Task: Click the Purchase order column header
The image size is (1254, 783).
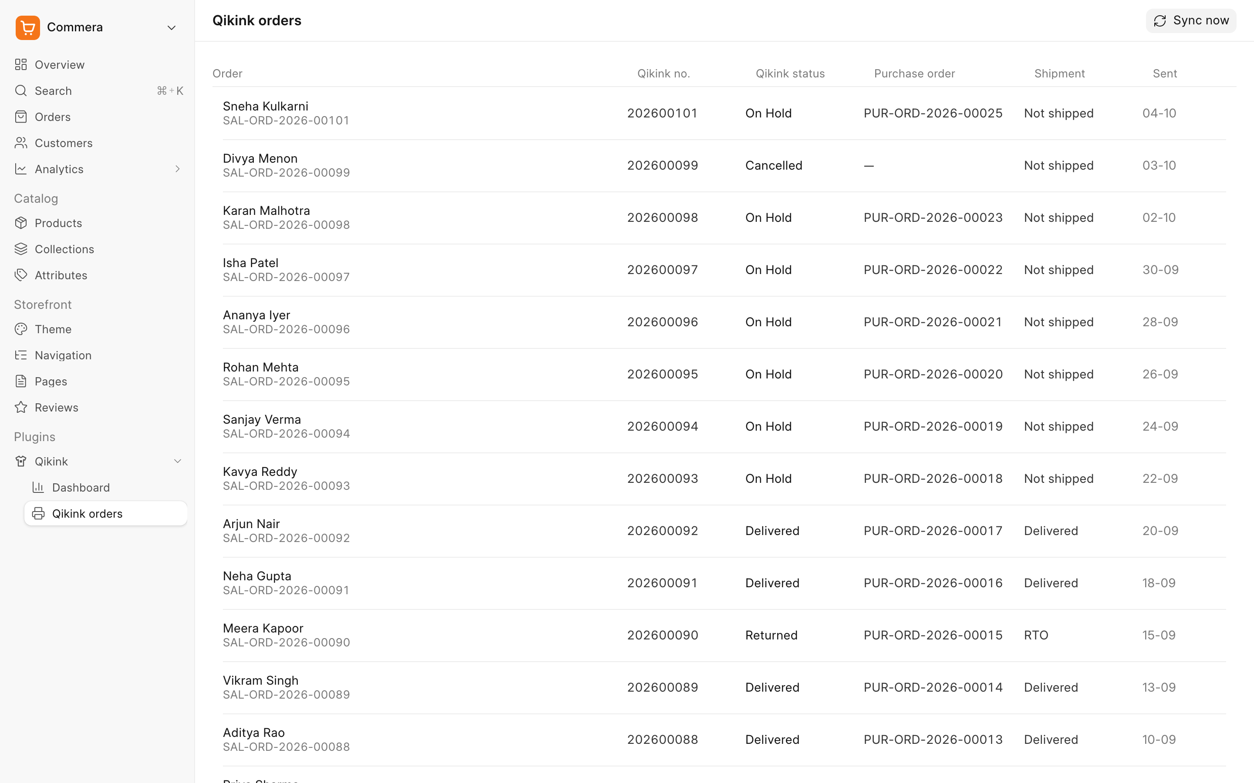Action: pos(914,74)
